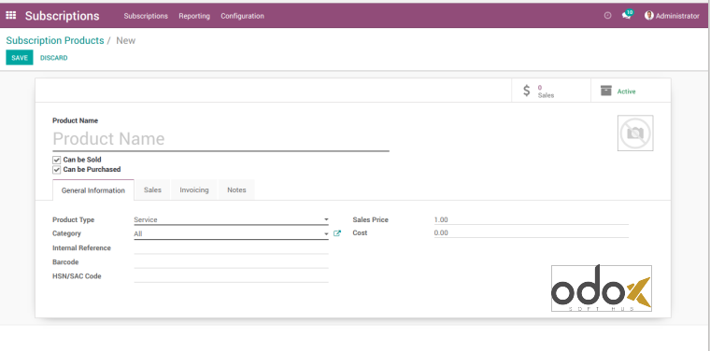Viewport: 710px width, 351px height.
Task: Click the Cost input field
Action: coord(532,233)
